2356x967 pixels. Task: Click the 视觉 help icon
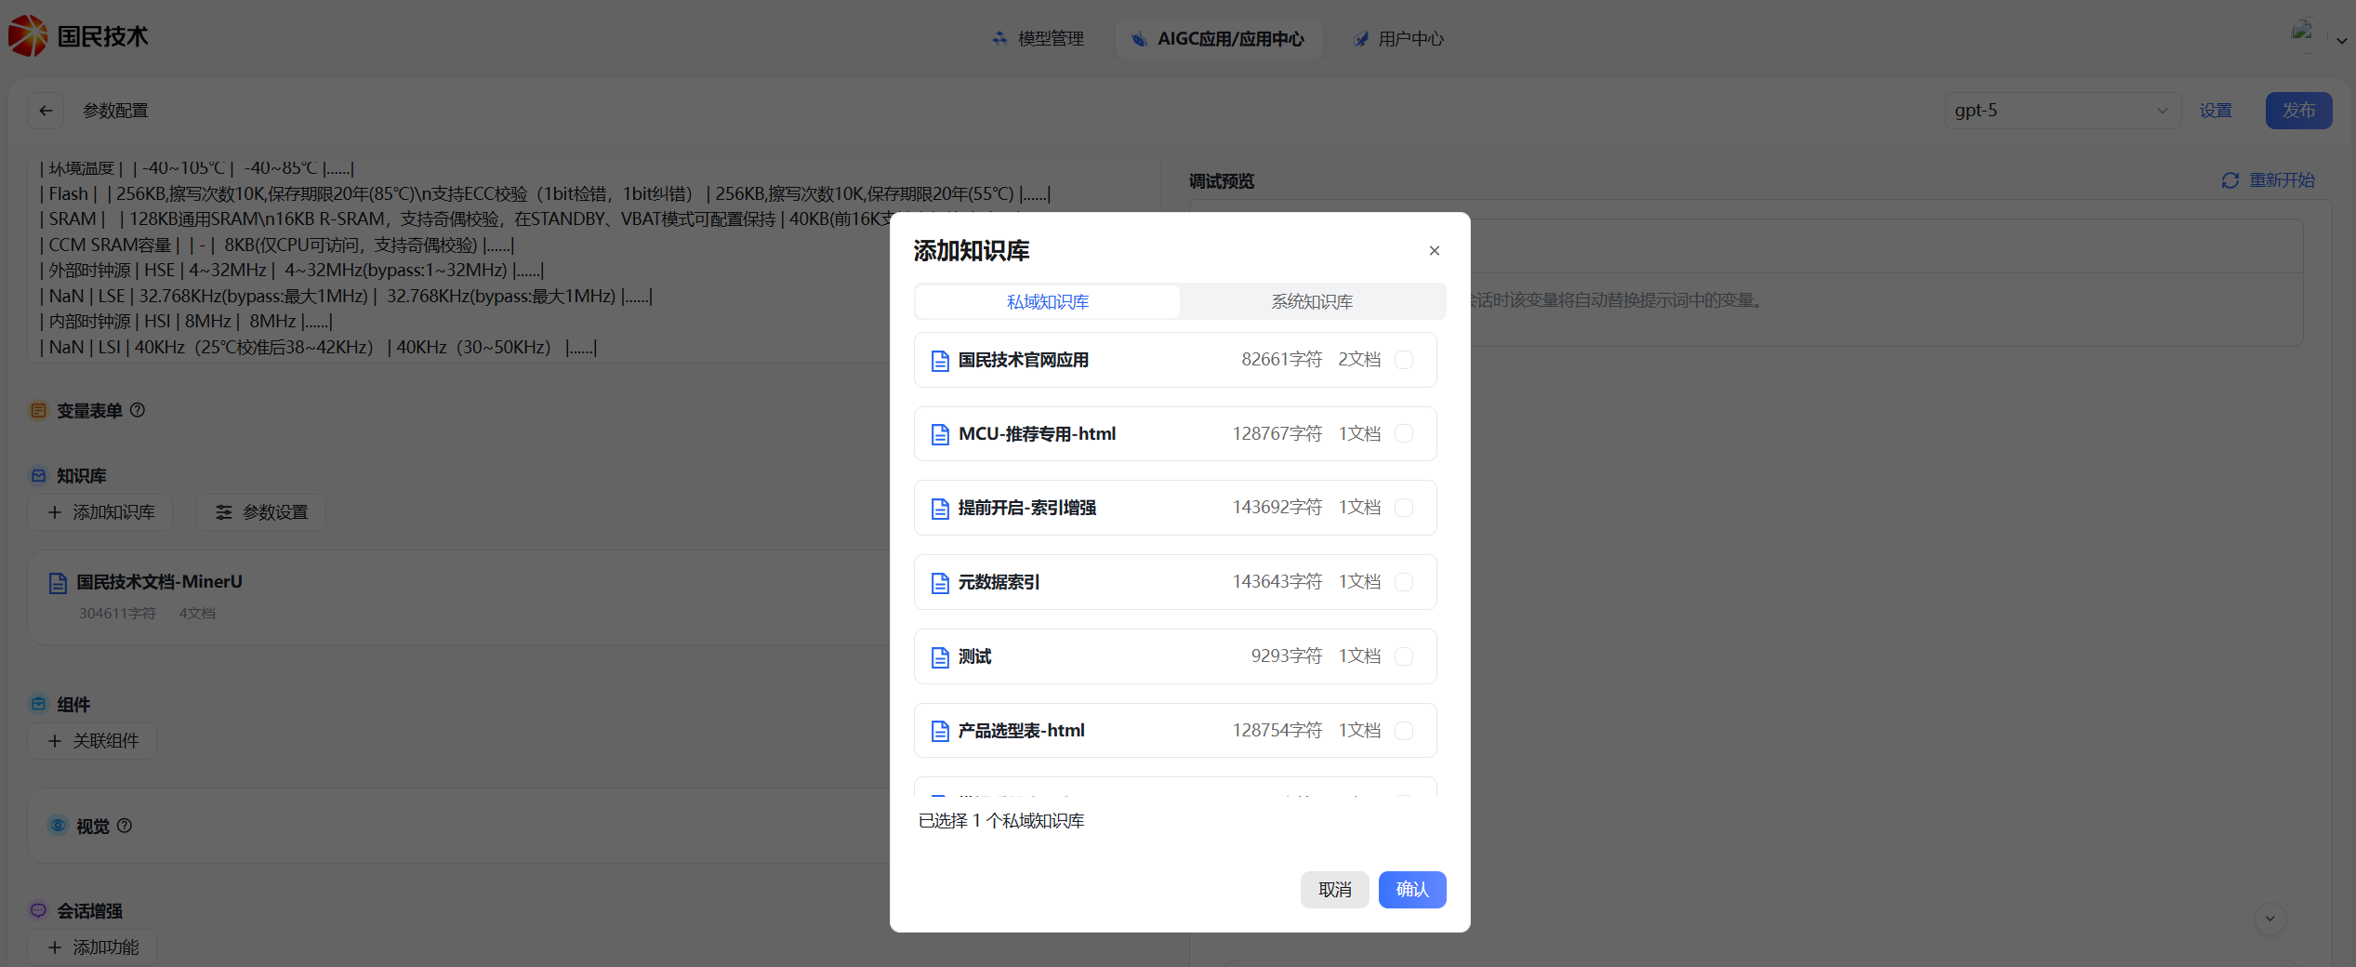pos(125,826)
